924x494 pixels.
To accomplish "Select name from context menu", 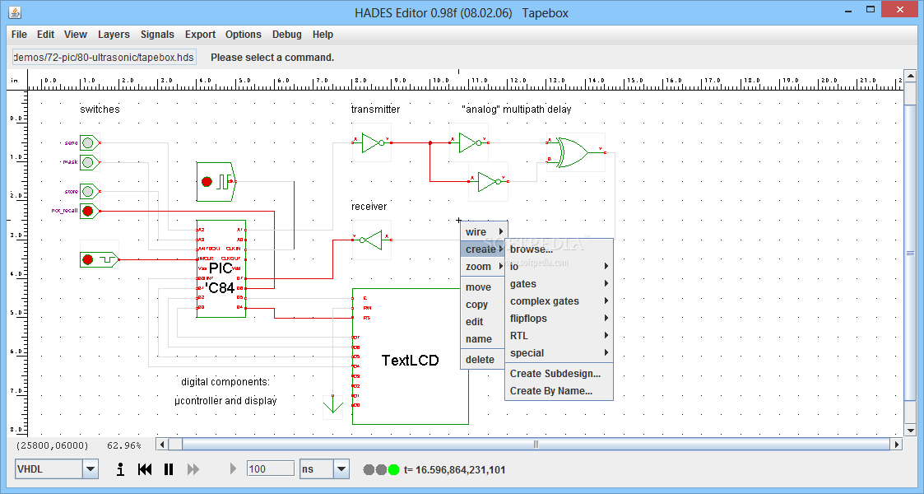I will tap(484, 339).
